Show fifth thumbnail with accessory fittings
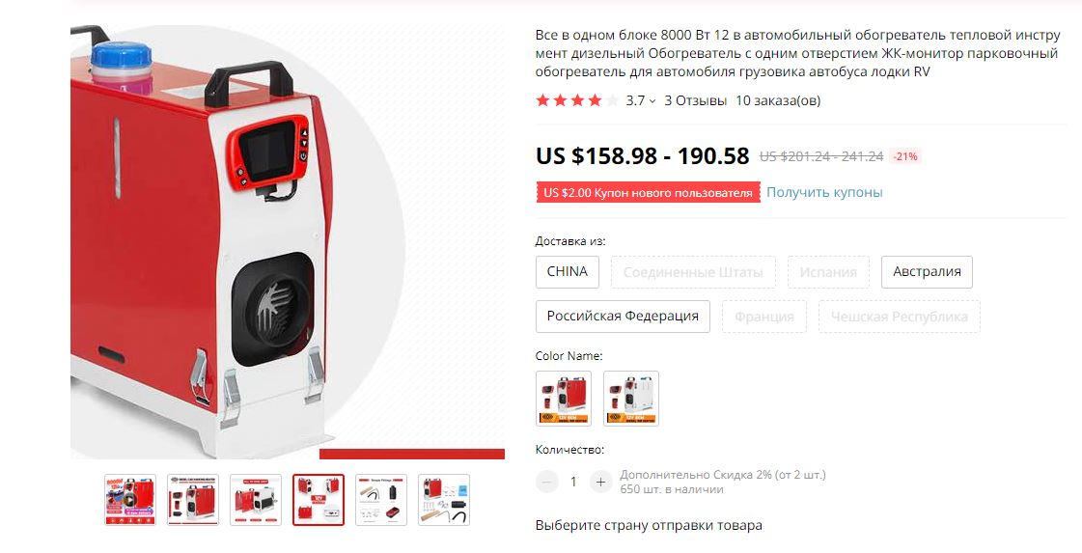 (x=381, y=500)
